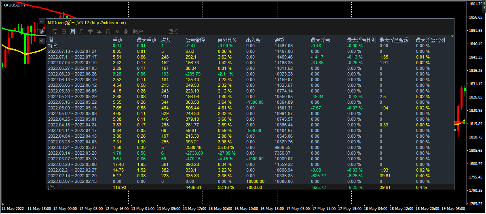486x214 pixels.
Task: Select the 币 currency tab
Action: pos(108,31)
